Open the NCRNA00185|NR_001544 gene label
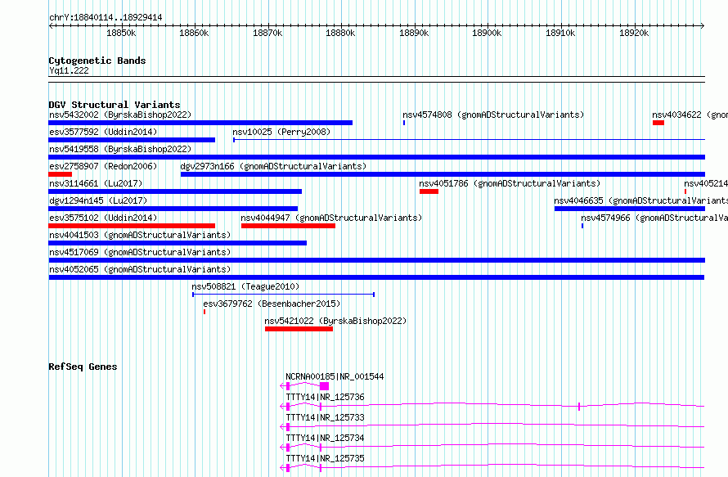Image resolution: width=728 pixels, height=477 pixels. click(335, 376)
